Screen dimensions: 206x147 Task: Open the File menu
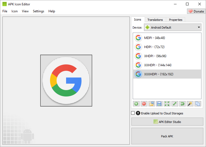tap(5, 11)
